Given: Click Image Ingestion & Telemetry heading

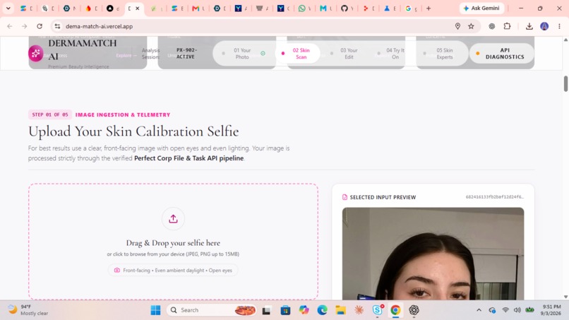Looking at the screenshot, I should (123, 114).
